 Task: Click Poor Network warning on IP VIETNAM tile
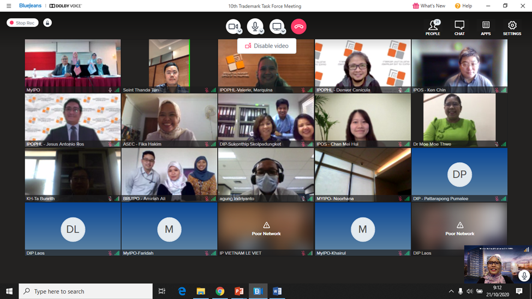click(x=266, y=229)
